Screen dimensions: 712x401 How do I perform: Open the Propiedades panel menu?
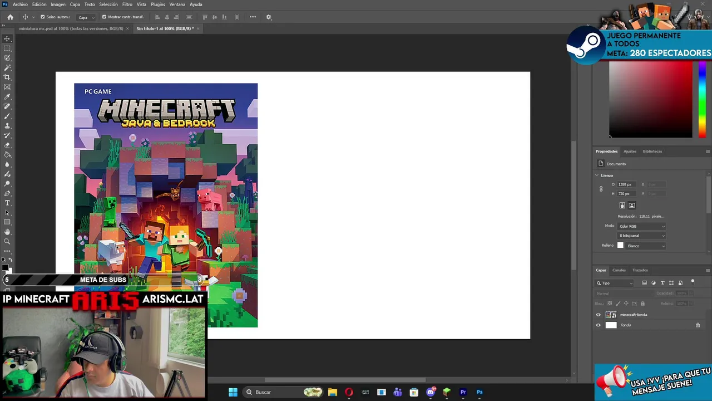[708, 151]
